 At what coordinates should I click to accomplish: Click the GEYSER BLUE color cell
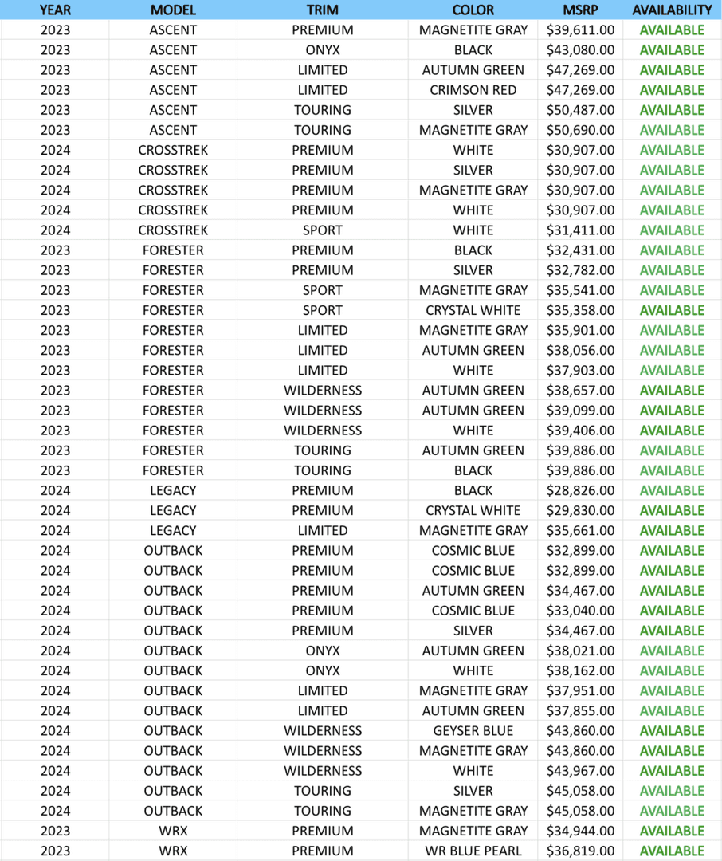tap(473, 731)
